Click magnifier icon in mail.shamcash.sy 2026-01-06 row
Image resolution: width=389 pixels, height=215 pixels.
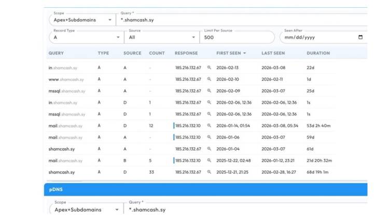click(x=210, y=137)
